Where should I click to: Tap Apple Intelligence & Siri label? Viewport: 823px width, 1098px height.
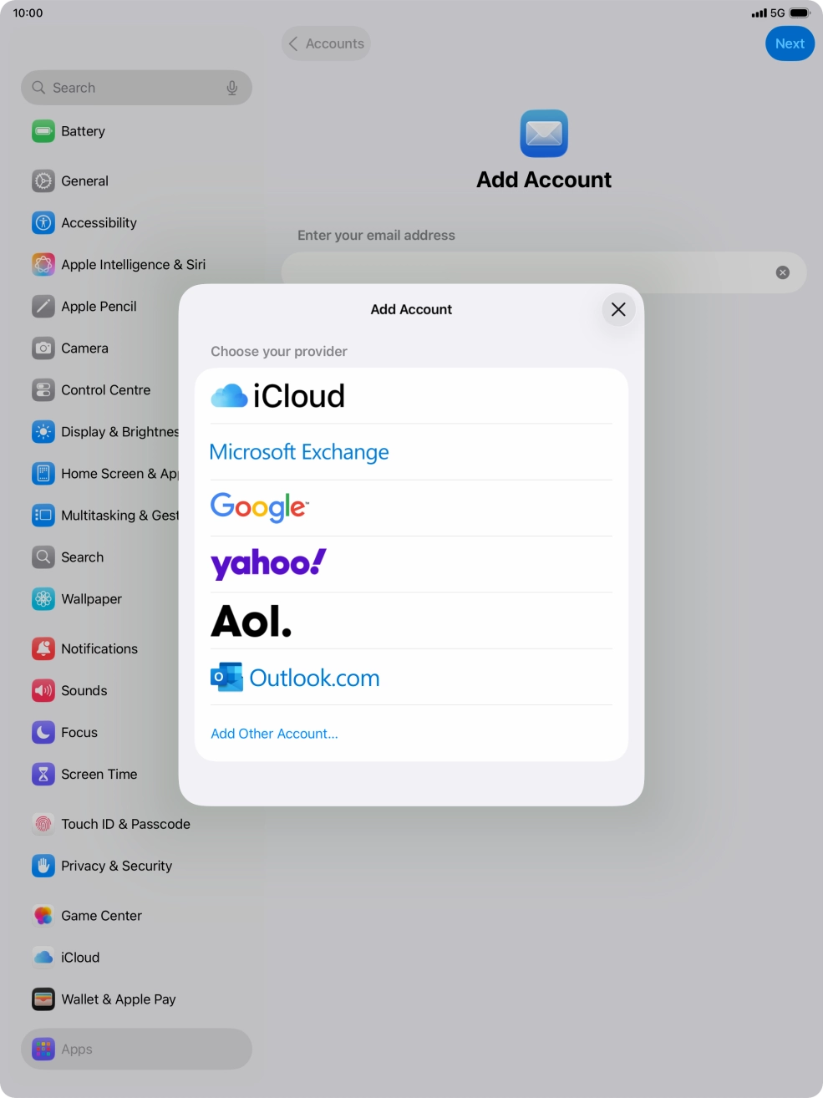tap(133, 265)
